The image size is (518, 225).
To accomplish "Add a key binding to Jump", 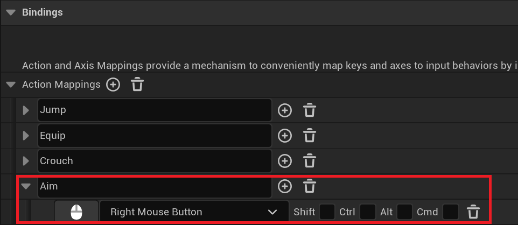I will [284, 110].
